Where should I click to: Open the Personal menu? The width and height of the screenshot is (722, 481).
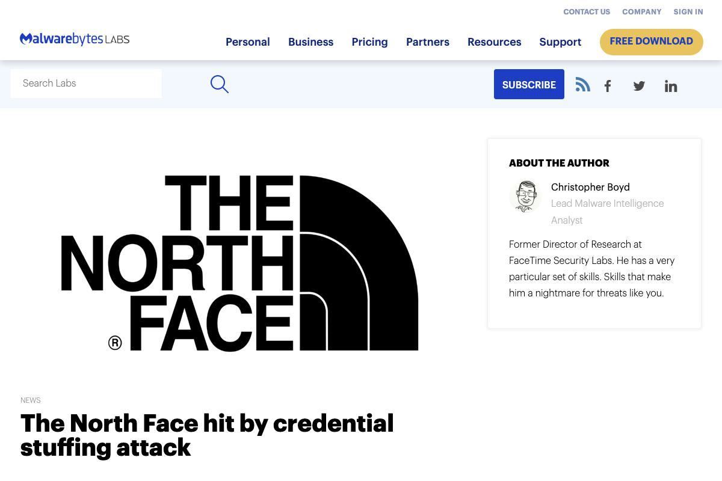248,42
